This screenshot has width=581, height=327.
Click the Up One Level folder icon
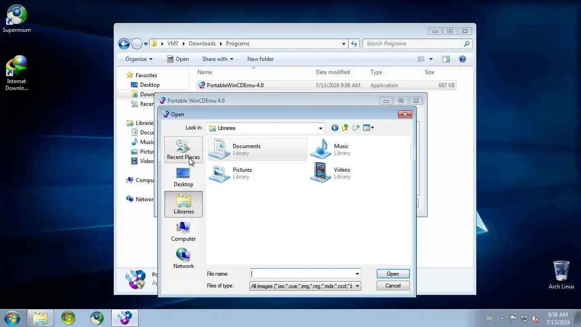[345, 128]
